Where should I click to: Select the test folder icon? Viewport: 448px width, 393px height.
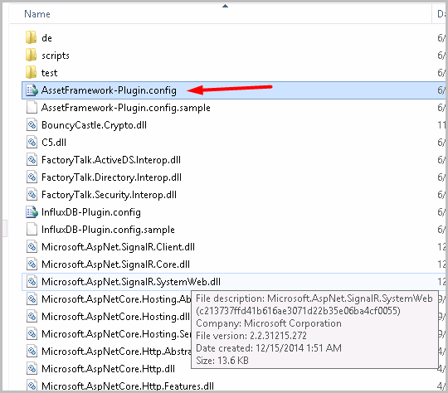coord(32,72)
